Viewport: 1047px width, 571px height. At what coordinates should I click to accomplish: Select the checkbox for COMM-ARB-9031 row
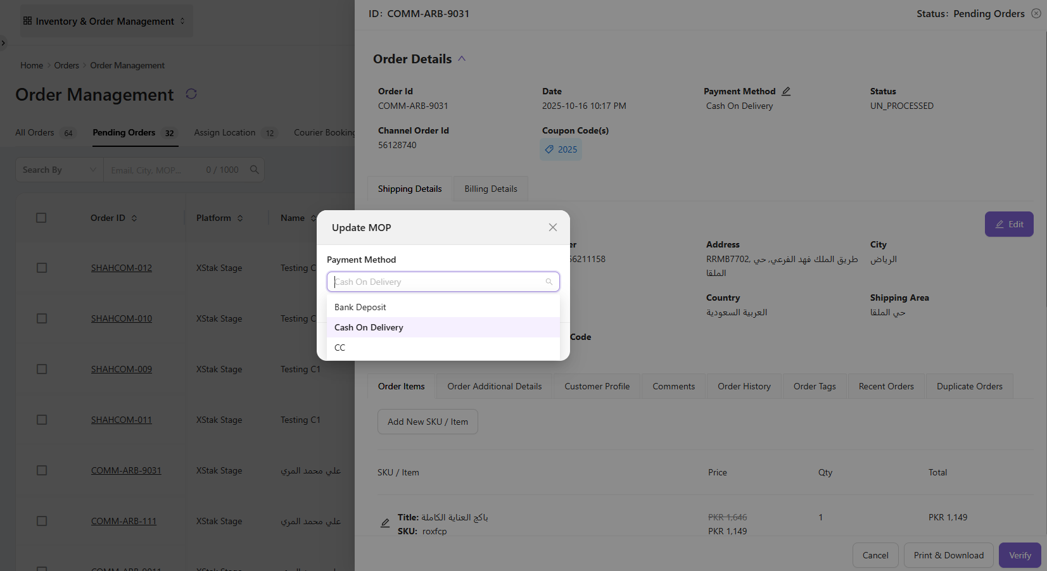coord(42,470)
